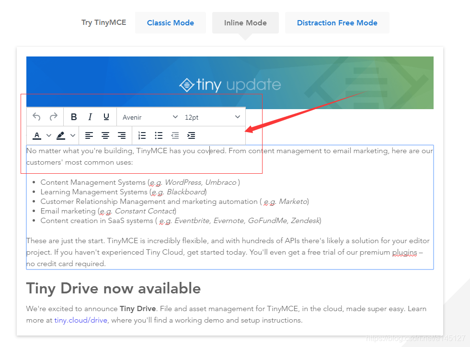Click the tiny update banner image
Image resolution: width=470 pixels, height=347 pixels.
click(230, 83)
